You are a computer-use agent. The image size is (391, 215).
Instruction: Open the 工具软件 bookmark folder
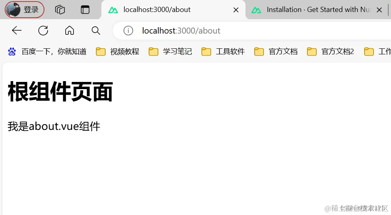pos(223,52)
